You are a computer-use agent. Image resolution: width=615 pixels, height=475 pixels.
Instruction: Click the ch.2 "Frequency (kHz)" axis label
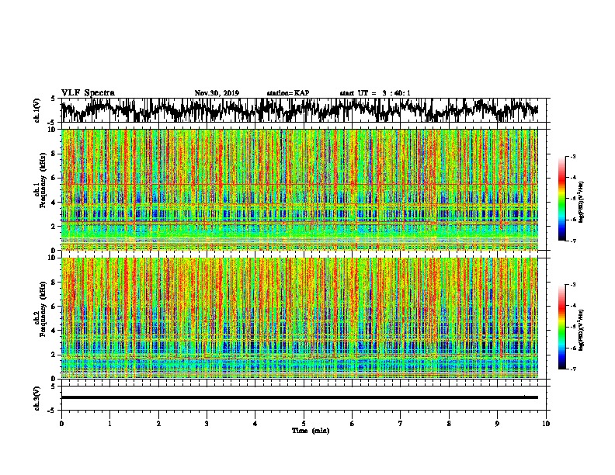[x=43, y=309]
